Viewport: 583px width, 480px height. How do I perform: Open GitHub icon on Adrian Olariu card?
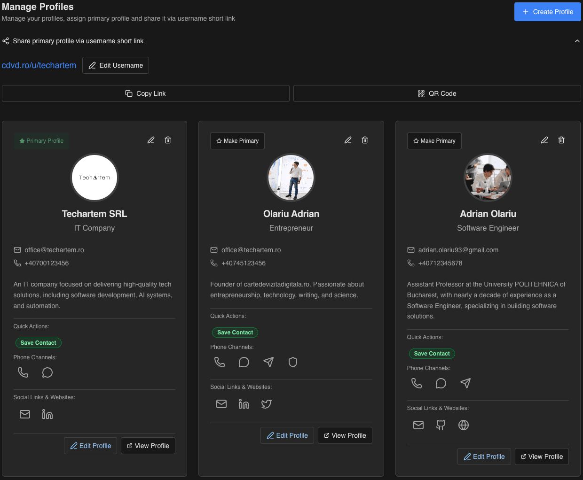click(x=441, y=425)
